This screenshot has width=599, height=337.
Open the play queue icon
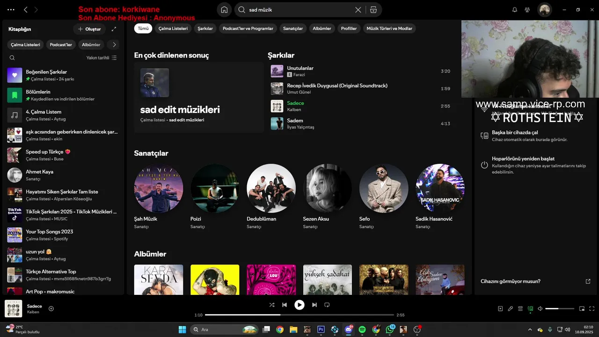tap(520, 308)
